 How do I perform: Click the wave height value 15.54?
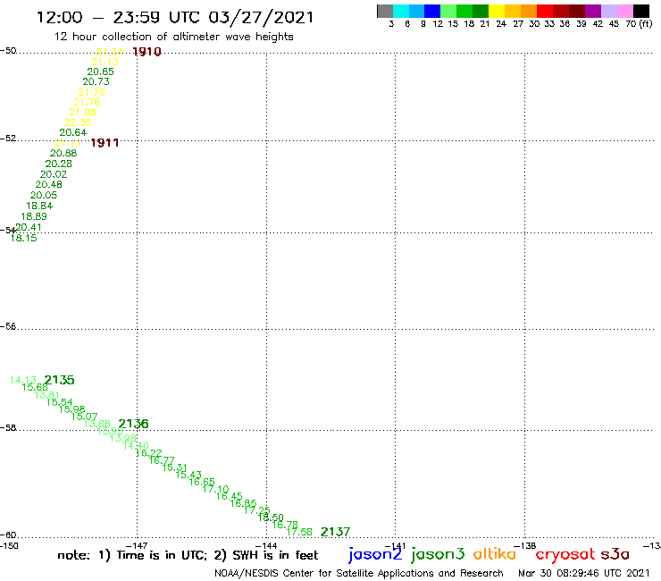pos(60,402)
